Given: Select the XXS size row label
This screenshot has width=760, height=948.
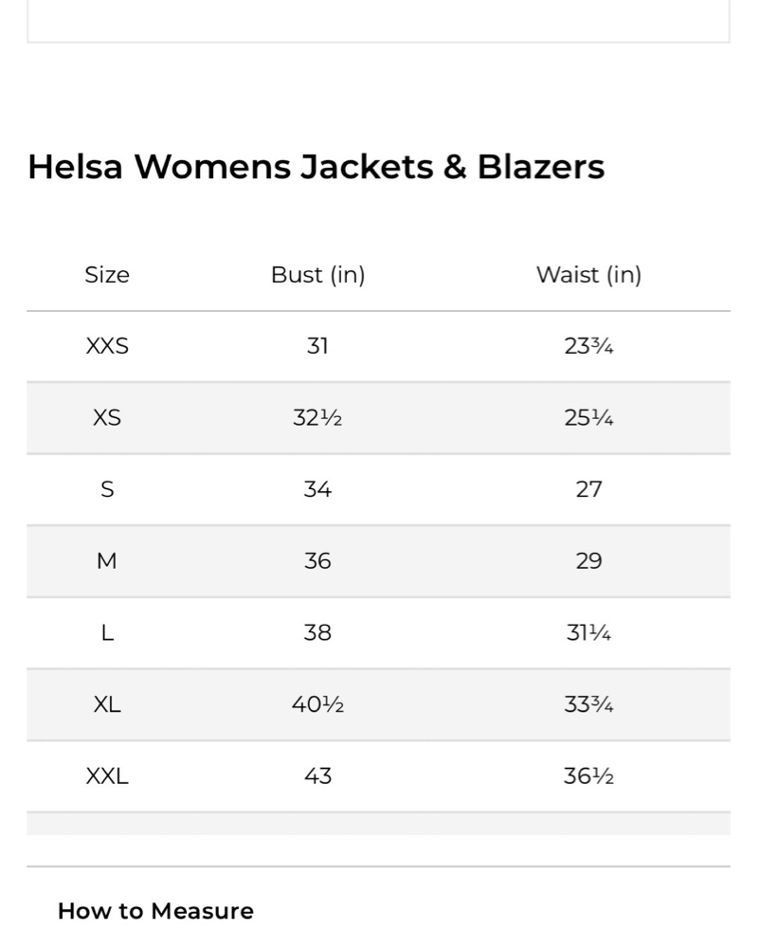Looking at the screenshot, I should click(x=107, y=346).
